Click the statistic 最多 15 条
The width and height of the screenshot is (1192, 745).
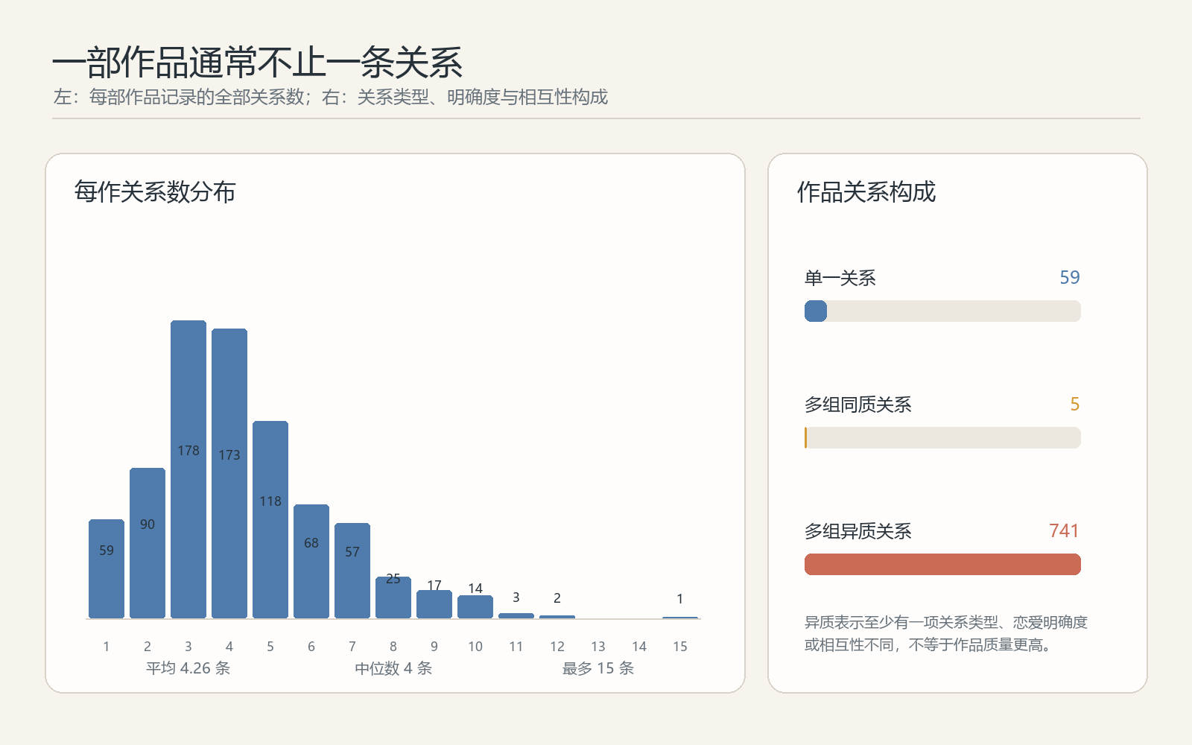(x=598, y=668)
